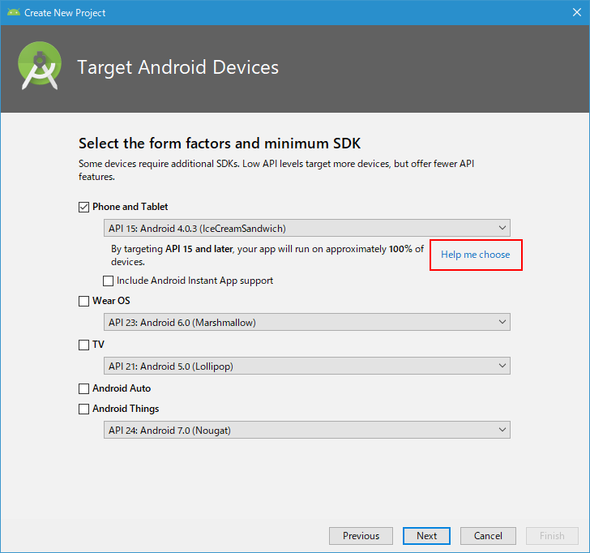590x553 pixels.
Task: Click the 'Create New Project' window title
Action: (65, 13)
